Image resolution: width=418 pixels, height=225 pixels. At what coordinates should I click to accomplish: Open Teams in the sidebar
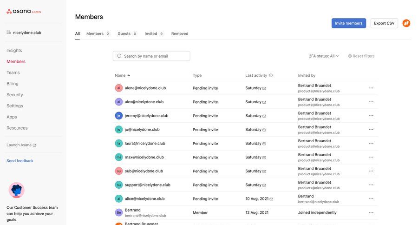pyautogui.click(x=13, y=73)
